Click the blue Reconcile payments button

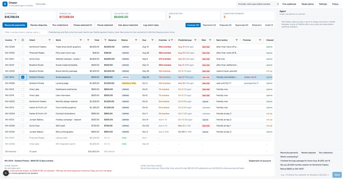[x=15, y=25]
